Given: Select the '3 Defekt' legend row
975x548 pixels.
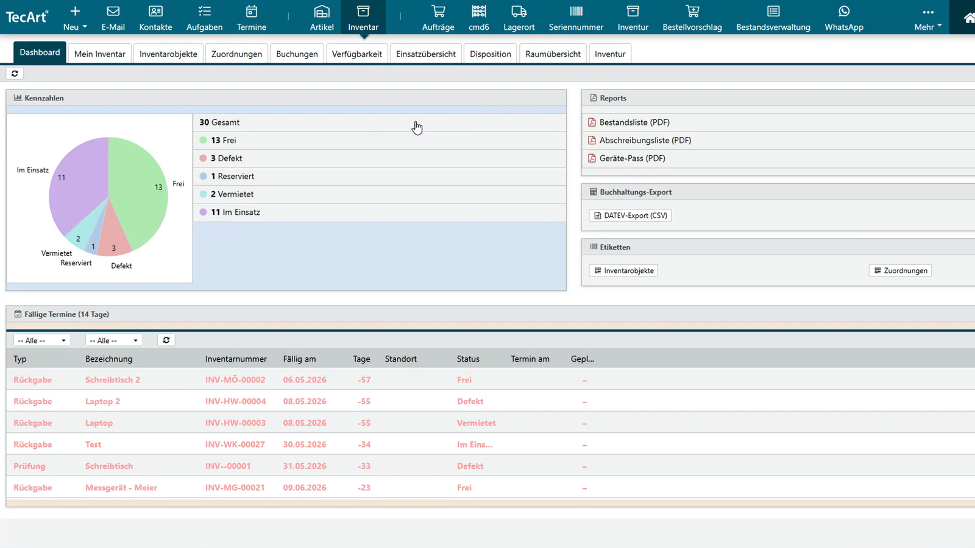Looking at the screenshot, I should click(380, 158).
